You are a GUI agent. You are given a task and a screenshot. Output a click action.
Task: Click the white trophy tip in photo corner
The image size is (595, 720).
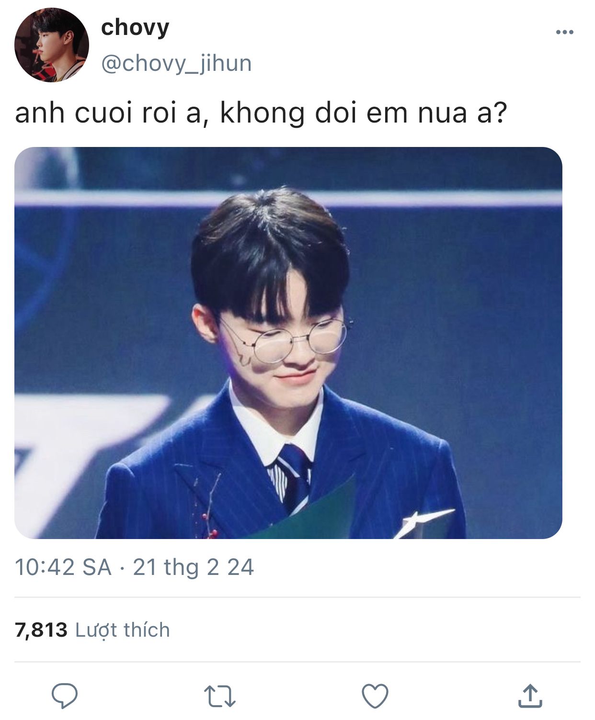click(x=422, y=523)
